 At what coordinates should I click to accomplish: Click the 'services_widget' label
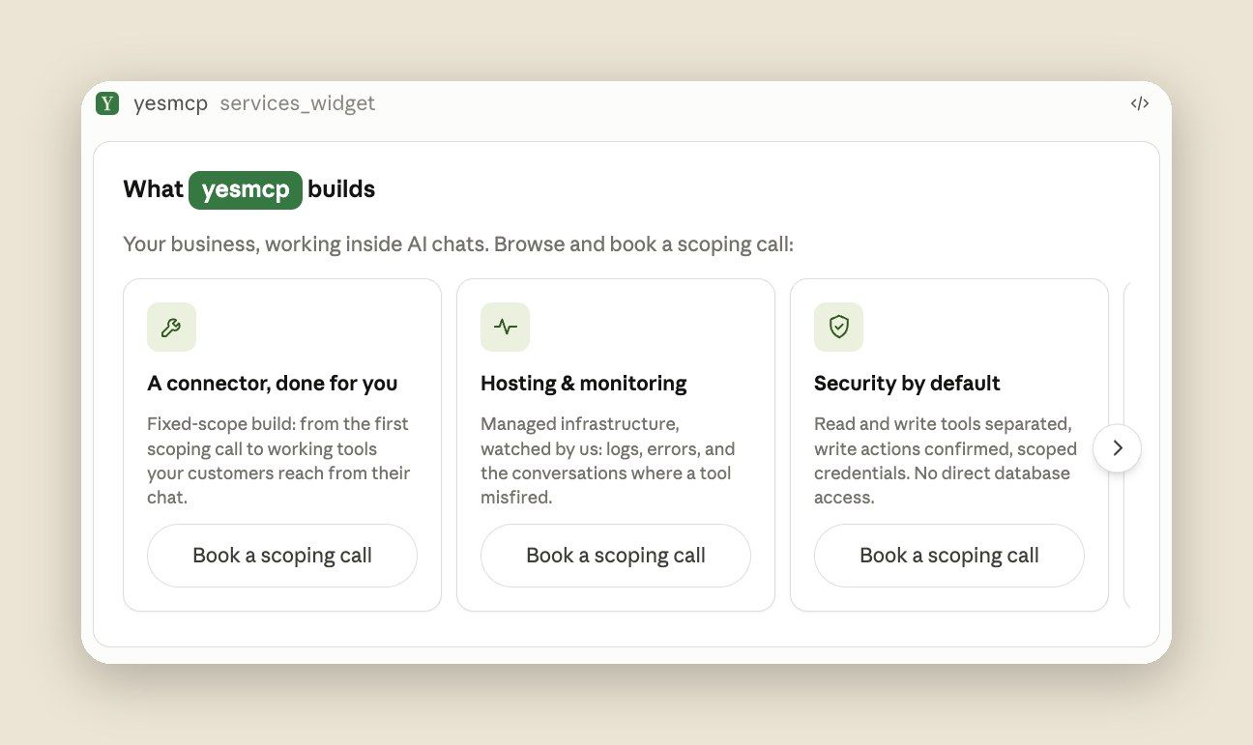click(298, 103)
